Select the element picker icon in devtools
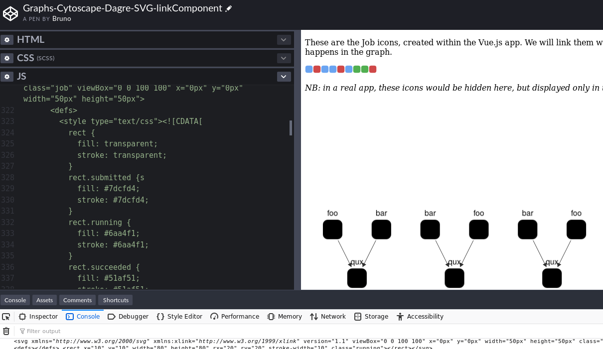The image size is (603, 349). click(6, 316)
